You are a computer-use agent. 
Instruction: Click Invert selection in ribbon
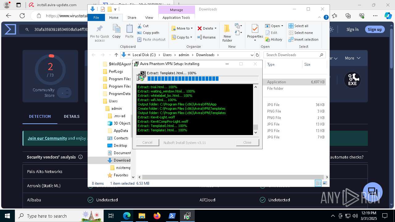click(303, 39)
